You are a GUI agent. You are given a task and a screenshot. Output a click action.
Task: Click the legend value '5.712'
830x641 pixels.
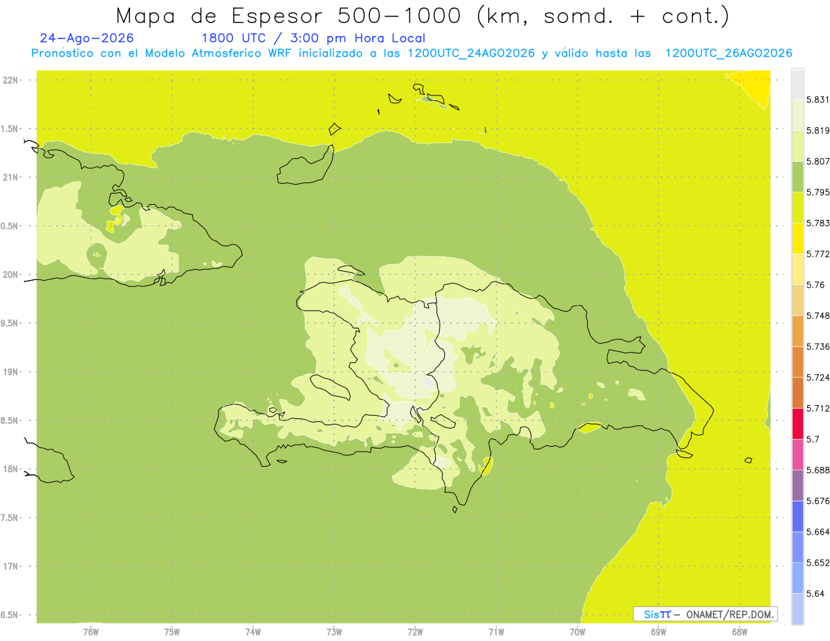pyautogui.click(x=818, y=408)
